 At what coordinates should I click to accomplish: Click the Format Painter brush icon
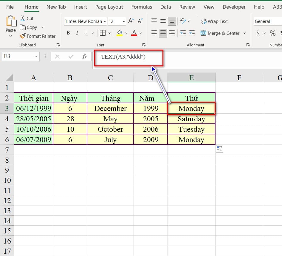tap(23, 36)
